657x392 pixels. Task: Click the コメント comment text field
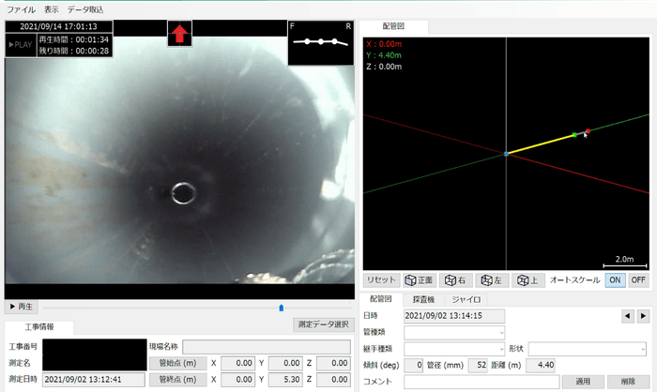481,382
